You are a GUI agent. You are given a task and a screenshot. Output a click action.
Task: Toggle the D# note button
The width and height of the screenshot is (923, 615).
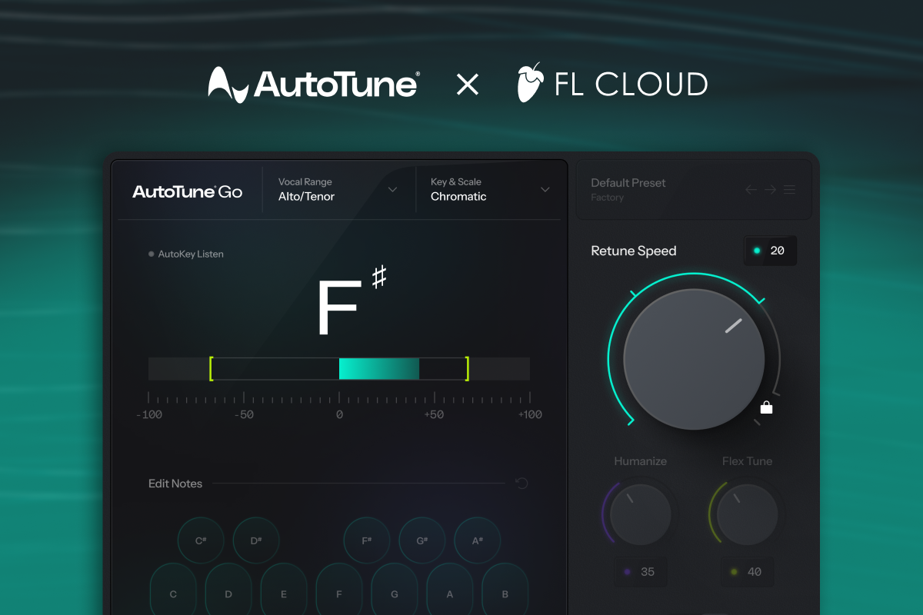point(256,540)
